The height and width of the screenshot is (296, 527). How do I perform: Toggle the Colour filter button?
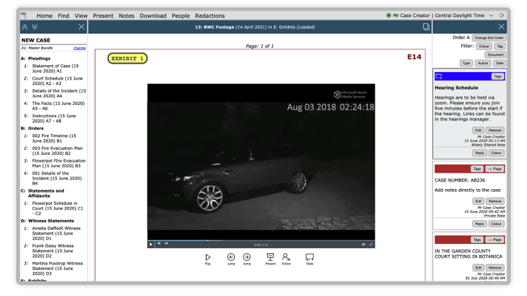[484, 46]
